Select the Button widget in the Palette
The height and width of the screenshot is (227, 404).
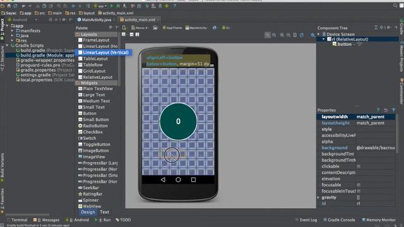click(87, 113)
